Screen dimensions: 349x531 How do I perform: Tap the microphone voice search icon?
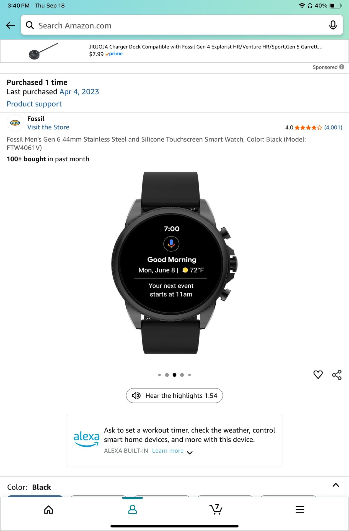(333, 25)
